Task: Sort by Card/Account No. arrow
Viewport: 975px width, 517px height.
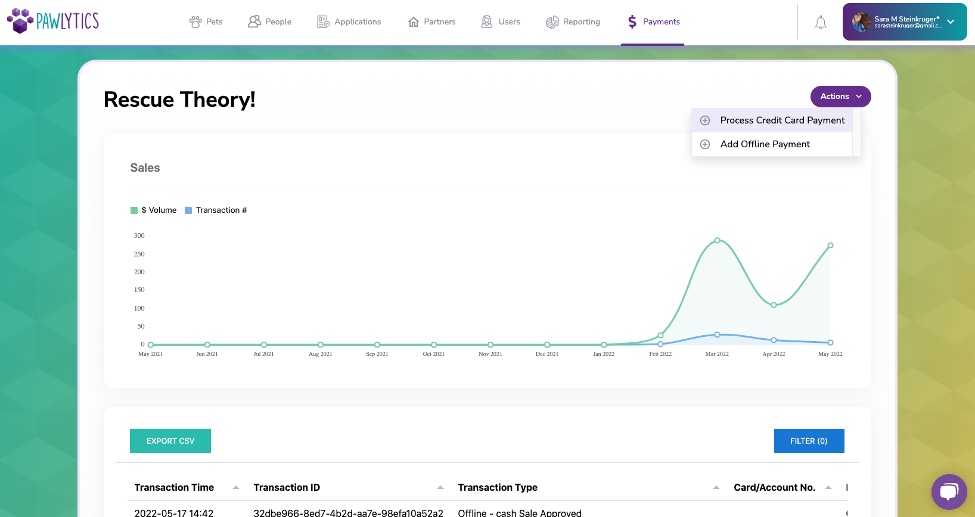Action: point(828,488)
